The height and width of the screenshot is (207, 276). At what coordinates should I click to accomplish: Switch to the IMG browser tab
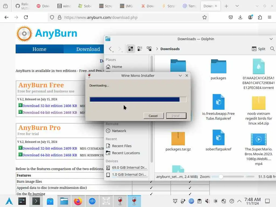pos(126,6)
